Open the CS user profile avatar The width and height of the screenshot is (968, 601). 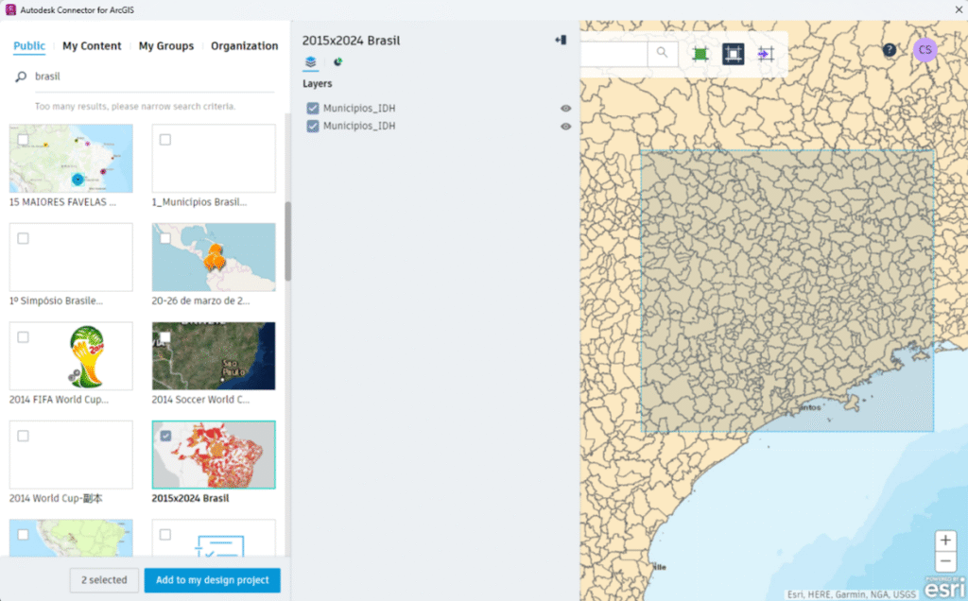(925, 50)
